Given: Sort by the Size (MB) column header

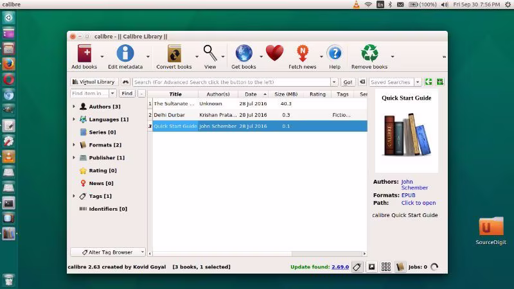Looking at the screenshot, I should pos(286,94).
